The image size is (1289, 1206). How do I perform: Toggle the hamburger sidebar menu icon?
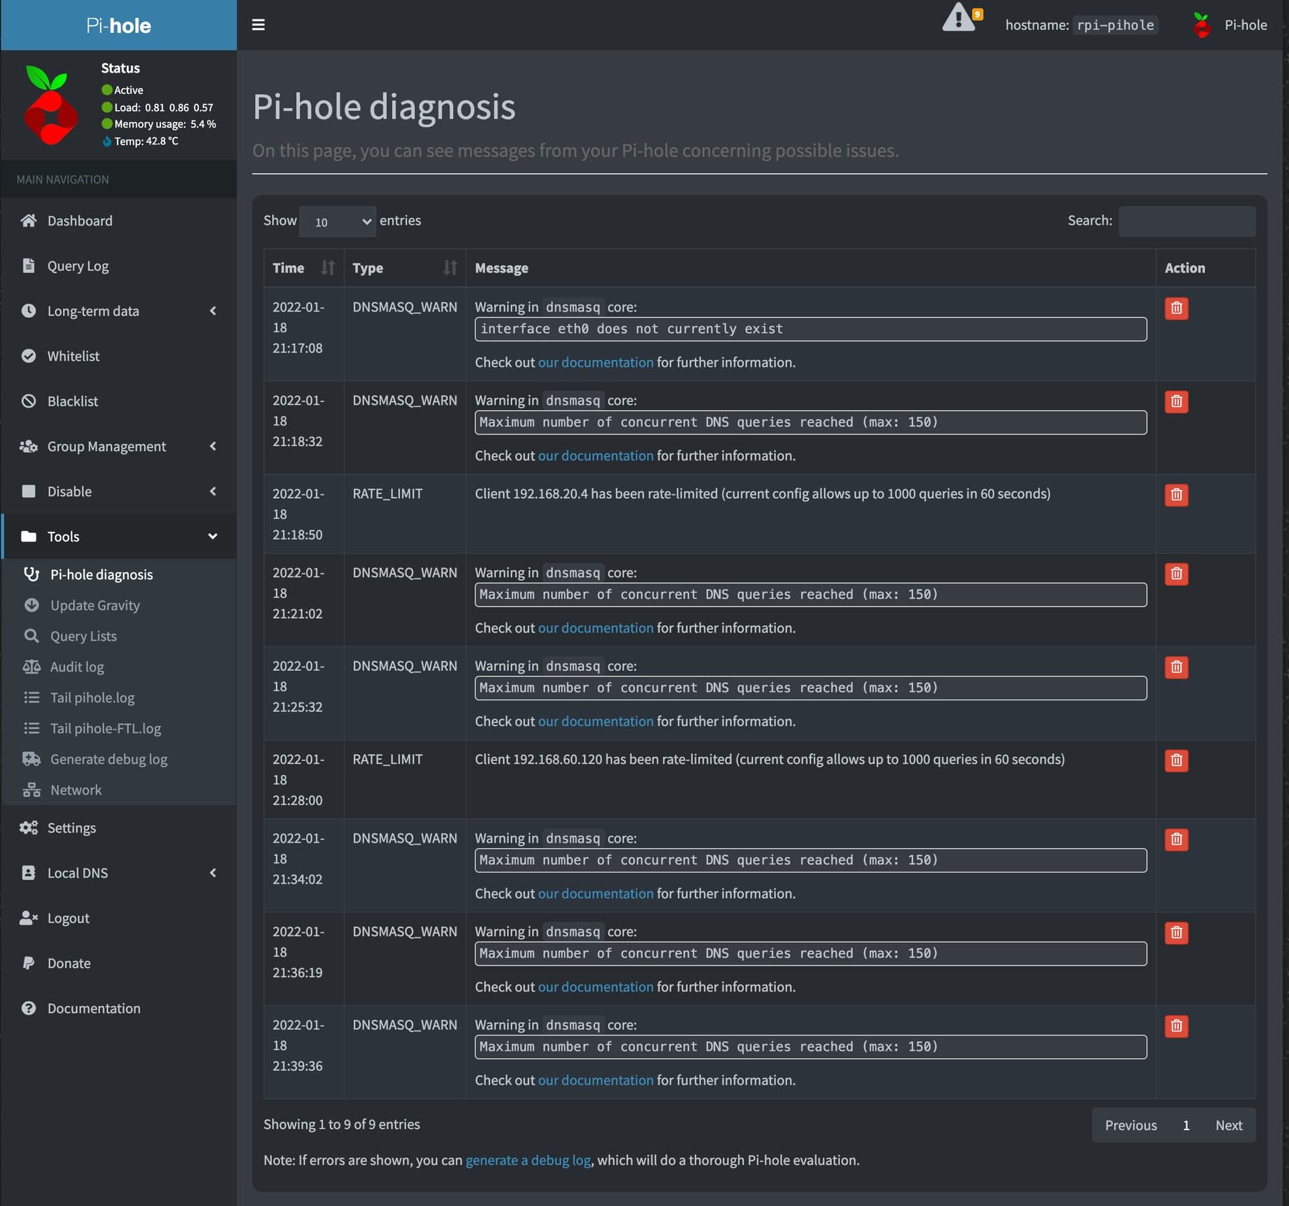(x=258, y=25)
